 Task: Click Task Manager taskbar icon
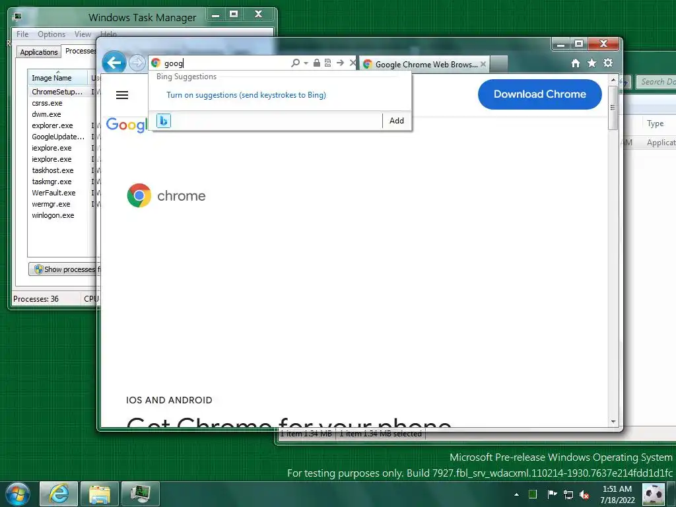[x=140, y=494]
